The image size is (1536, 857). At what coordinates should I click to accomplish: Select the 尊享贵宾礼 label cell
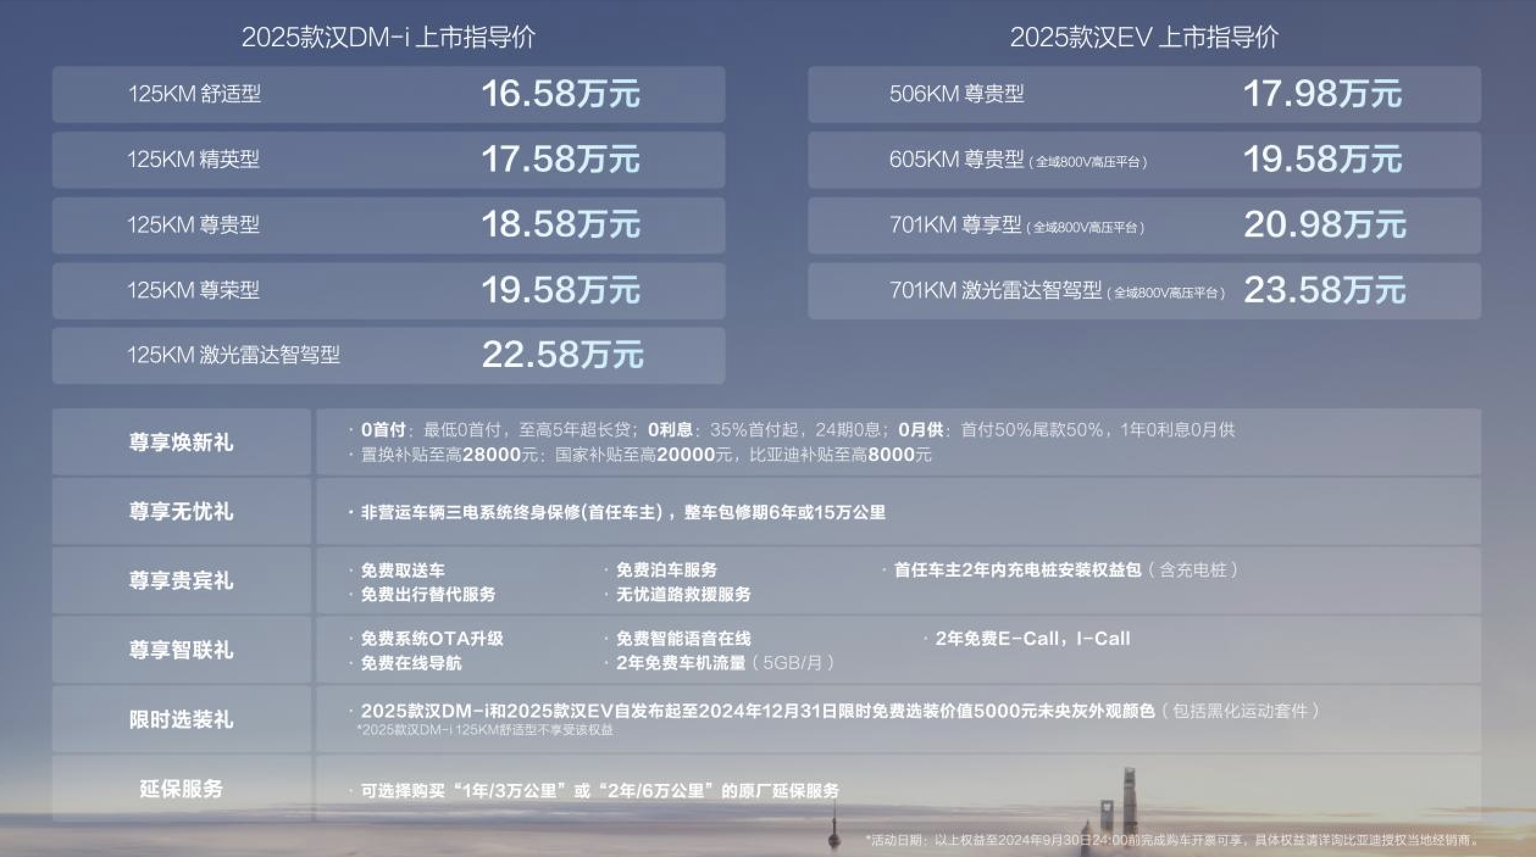pyautogui.click(x=181, y=580)
